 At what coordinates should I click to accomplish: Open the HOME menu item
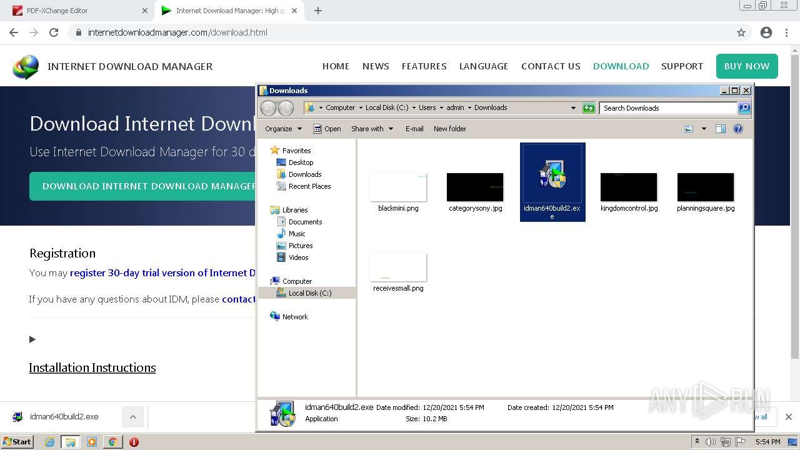[x=336, y=66]
